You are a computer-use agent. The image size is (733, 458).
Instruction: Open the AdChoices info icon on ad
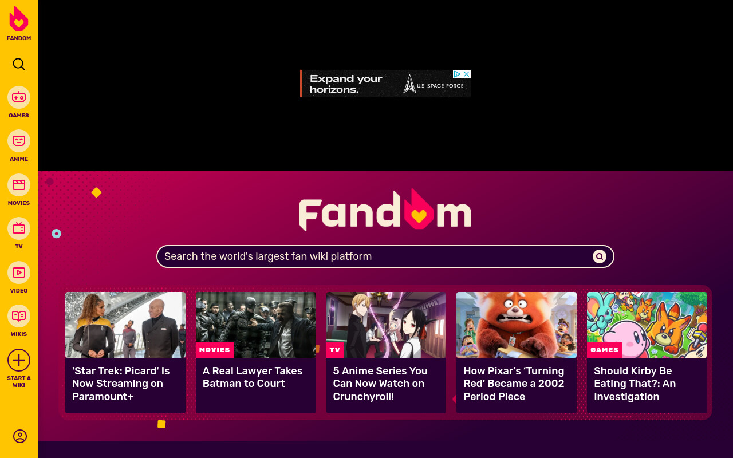(x=458, y=74)
